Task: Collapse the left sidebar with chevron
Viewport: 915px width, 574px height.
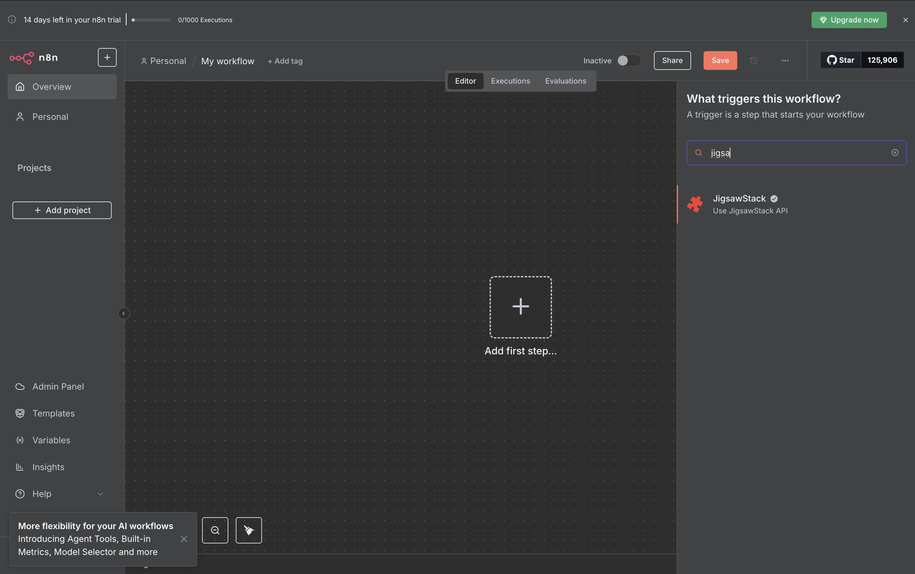Action: coord(124,314)
